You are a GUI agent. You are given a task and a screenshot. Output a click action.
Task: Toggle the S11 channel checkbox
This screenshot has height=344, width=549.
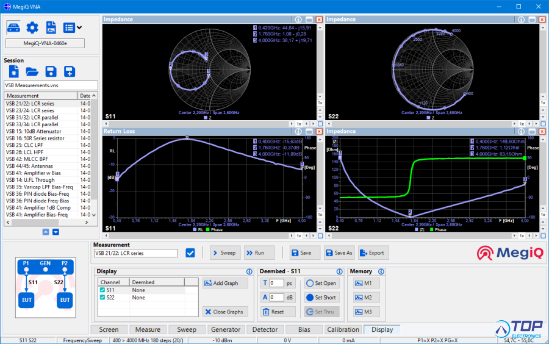[x=102, y=290]
